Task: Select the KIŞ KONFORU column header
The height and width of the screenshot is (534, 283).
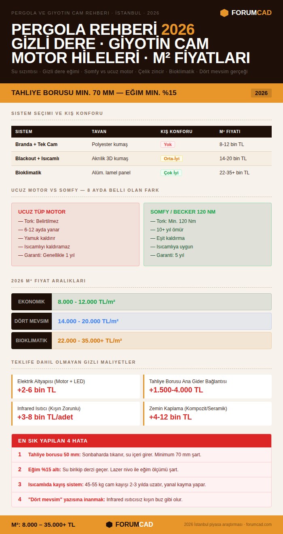Action: 176,132
